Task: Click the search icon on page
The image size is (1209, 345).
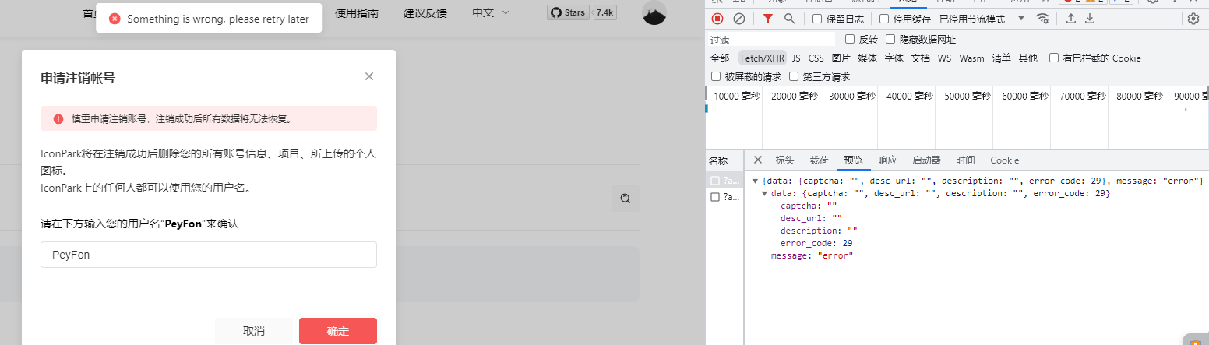Action: coord(625,199)
